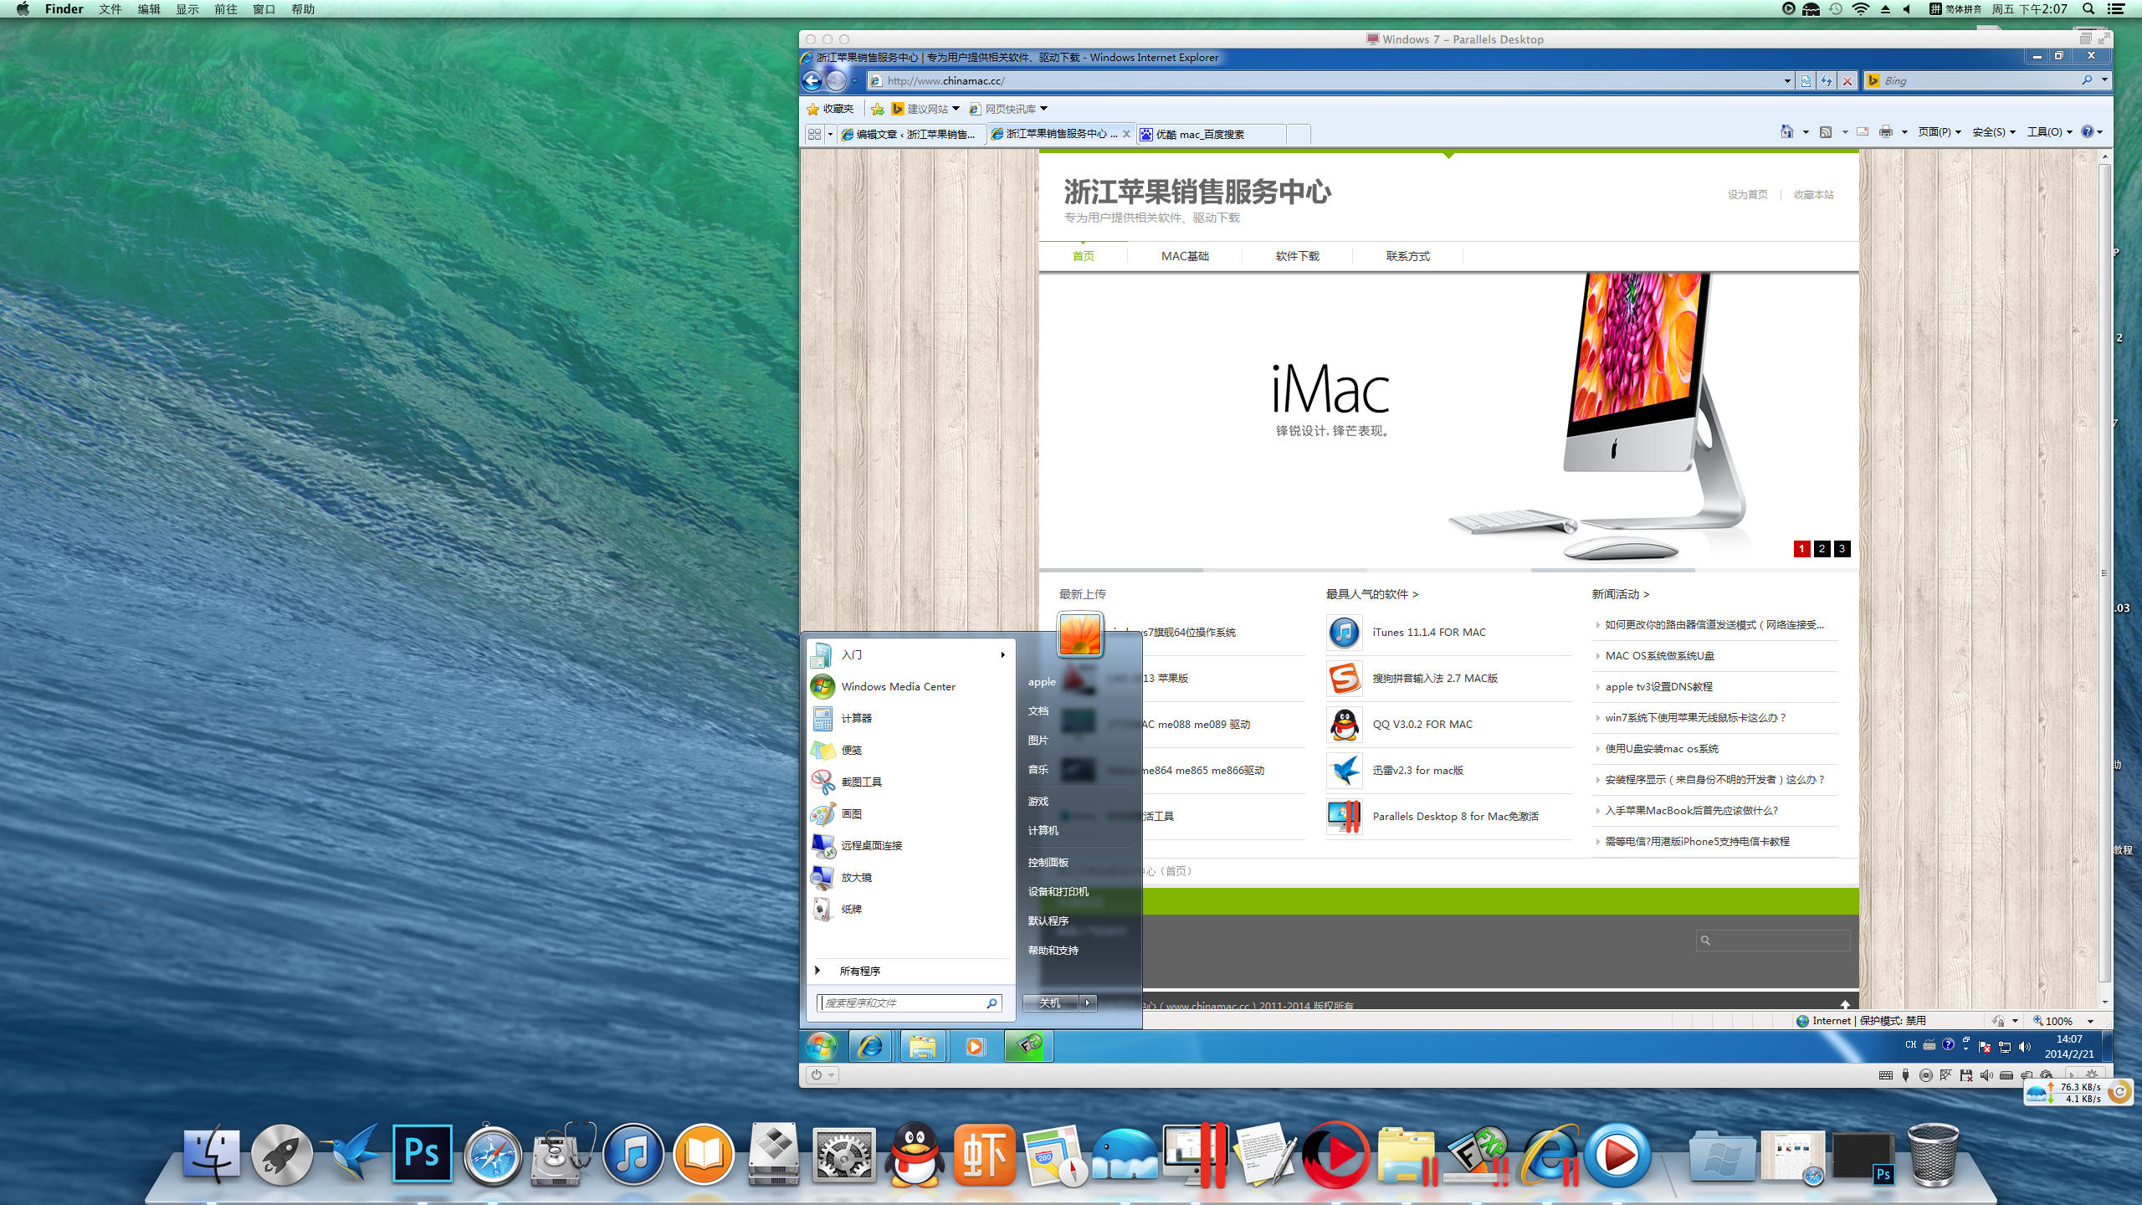Open the MAC OS系统做系统U盘 article link
The height and width of the screenshot is (1205, 2142).
click(1659, 655)
